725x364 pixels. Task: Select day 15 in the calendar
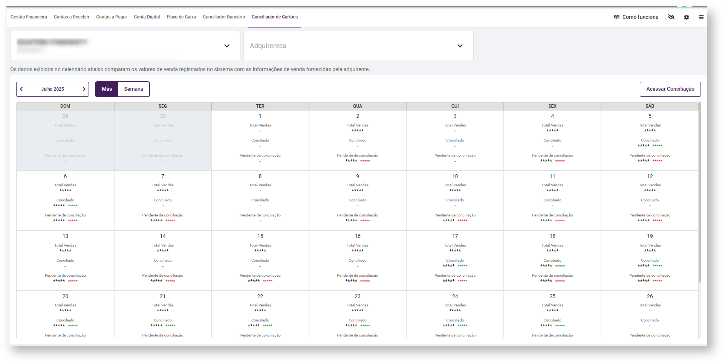coord(260,260)
